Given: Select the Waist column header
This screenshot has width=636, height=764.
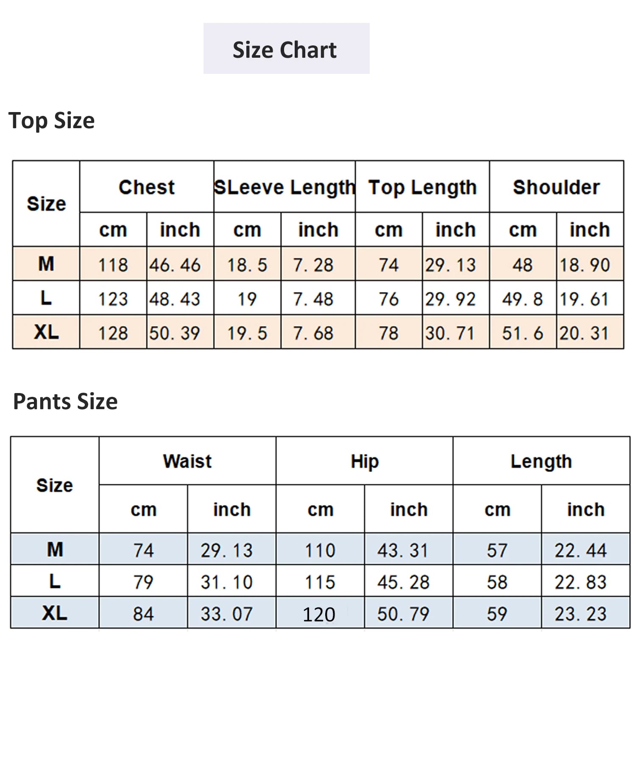Looking at the screenshot, I should (187, 461).
